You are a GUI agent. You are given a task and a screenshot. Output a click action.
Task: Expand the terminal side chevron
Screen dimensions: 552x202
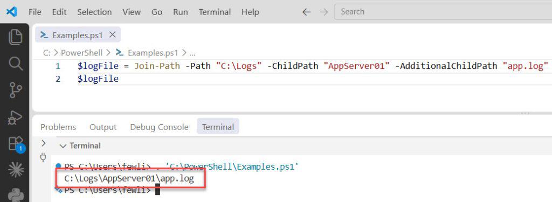pos(43,143)
